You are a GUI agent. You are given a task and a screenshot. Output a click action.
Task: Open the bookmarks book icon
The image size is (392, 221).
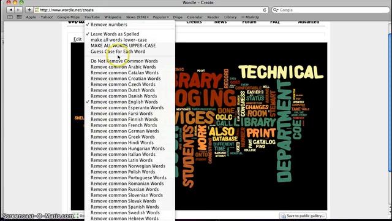(x=10, y=17)
